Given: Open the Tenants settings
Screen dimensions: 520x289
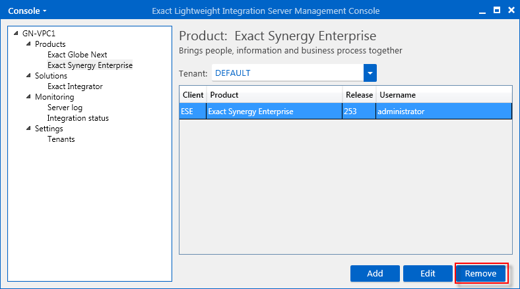Looking at the screenshot, I should click(61, 139).
